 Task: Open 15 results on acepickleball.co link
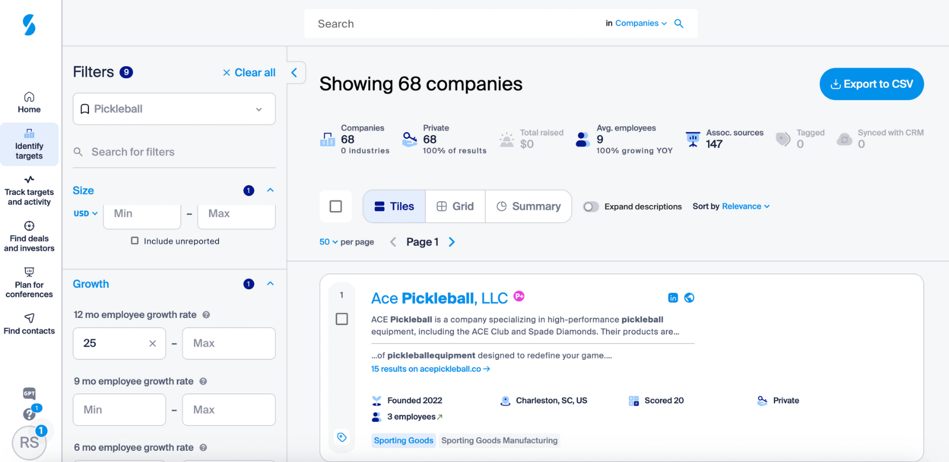click(x=430, y=369)
